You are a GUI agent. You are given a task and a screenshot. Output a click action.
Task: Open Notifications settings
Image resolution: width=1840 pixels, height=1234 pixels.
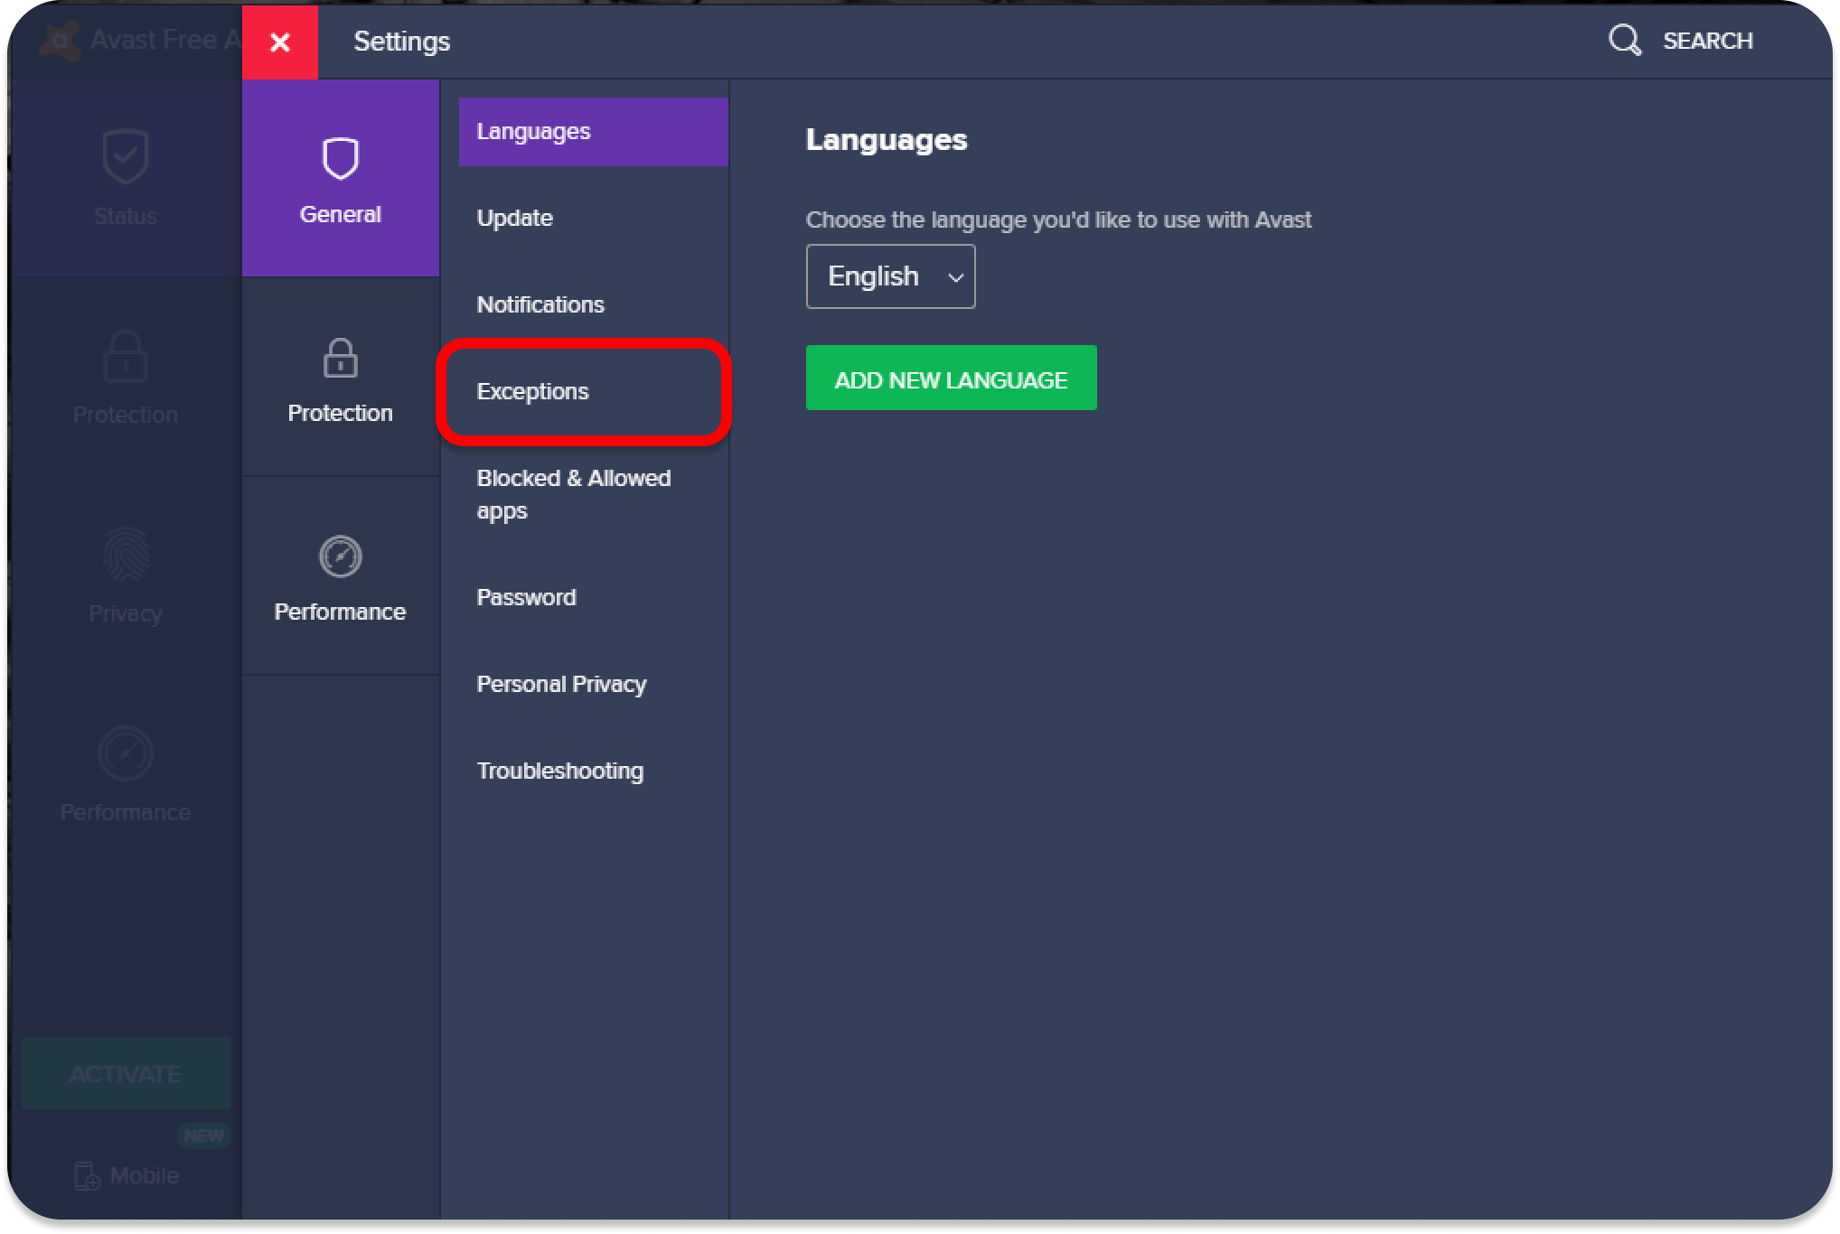(540, 305)
